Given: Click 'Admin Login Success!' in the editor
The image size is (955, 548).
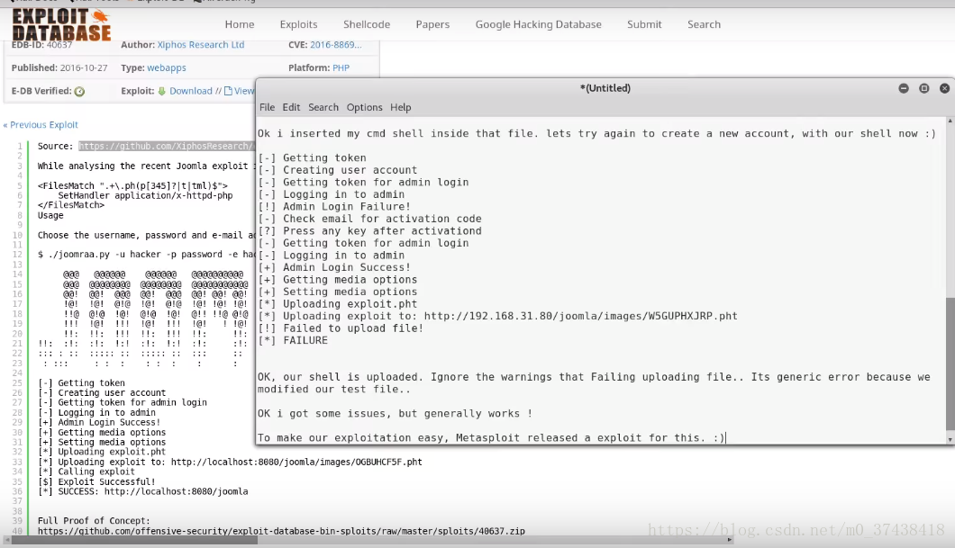Looking at the screenshot, I should (334, 267).
